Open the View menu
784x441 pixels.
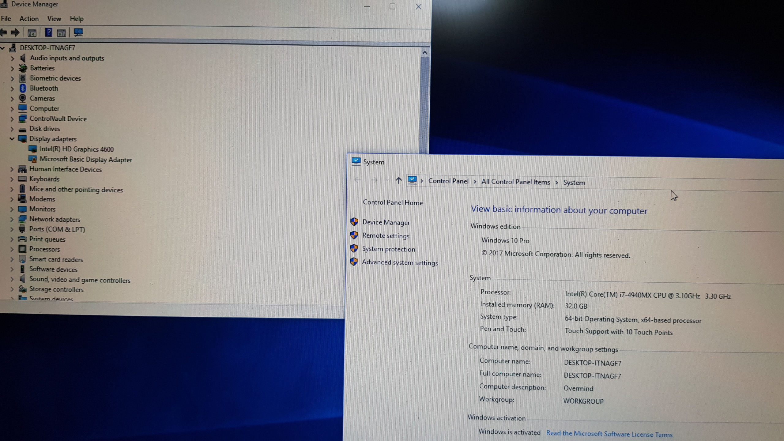[54, 19]
